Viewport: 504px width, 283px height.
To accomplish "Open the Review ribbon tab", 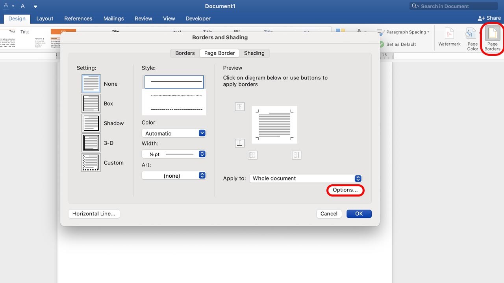I will pyautogui.click(x=143, y=18).
